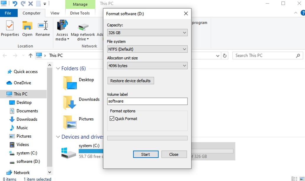Viewport: 305px width, 181px height.
Task: Click the Properties icon in the ribbon
Action: tap(10, 26)
